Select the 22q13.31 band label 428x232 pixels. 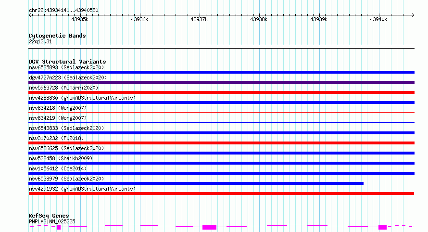[40, 41]
